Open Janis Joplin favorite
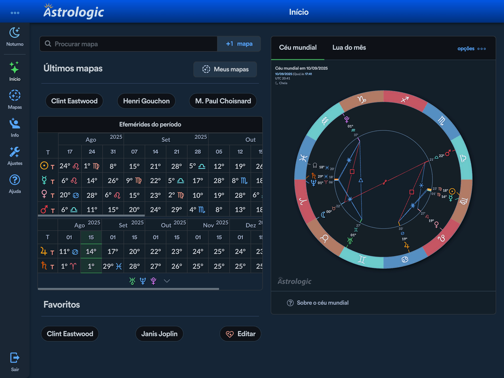The image size is (504, 378). 159,334
